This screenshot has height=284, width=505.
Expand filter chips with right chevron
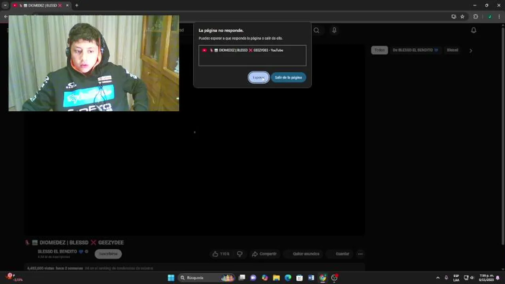[471, 50]
